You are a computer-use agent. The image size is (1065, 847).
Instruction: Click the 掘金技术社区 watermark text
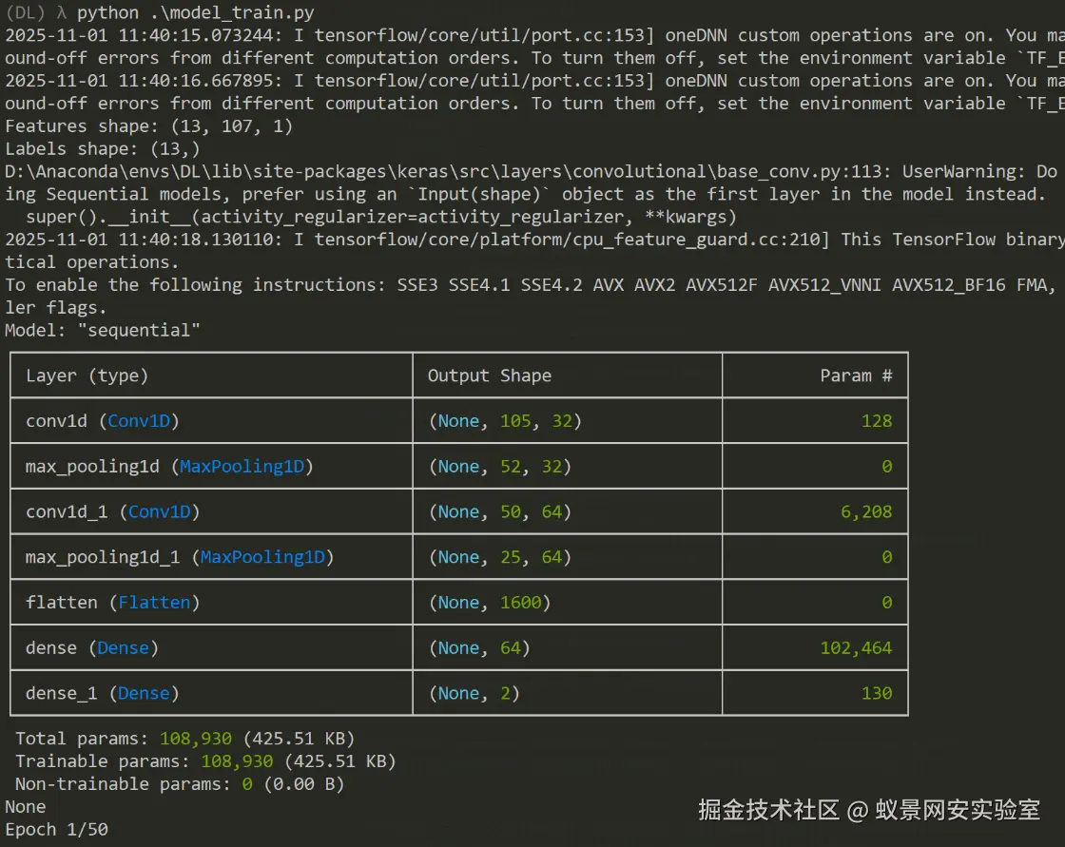pos(768,810)
